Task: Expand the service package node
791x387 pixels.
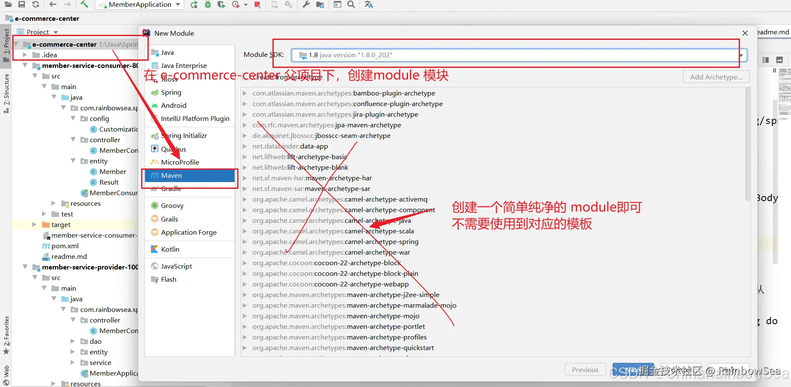Action: point(73,362)
